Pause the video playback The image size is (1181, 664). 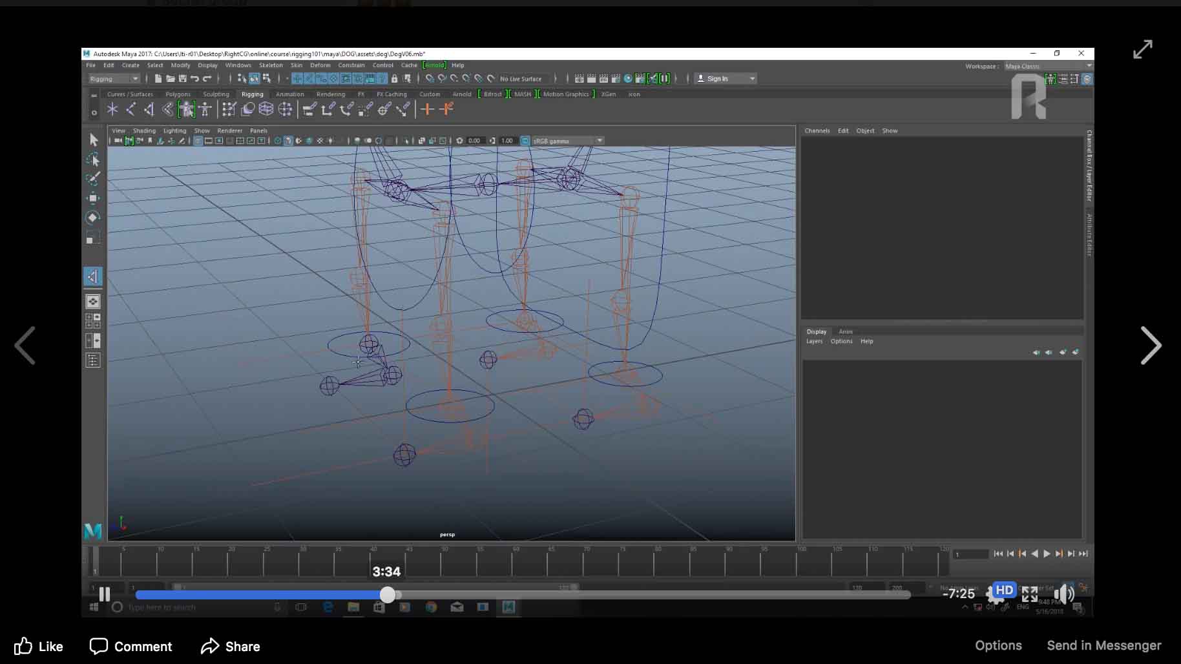click(x=105, y=594)
